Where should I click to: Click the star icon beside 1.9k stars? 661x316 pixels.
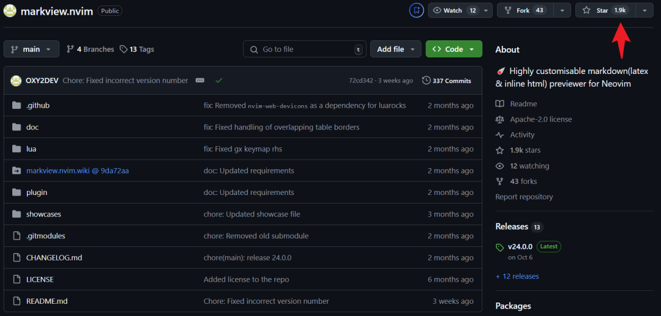coord(499,150)
